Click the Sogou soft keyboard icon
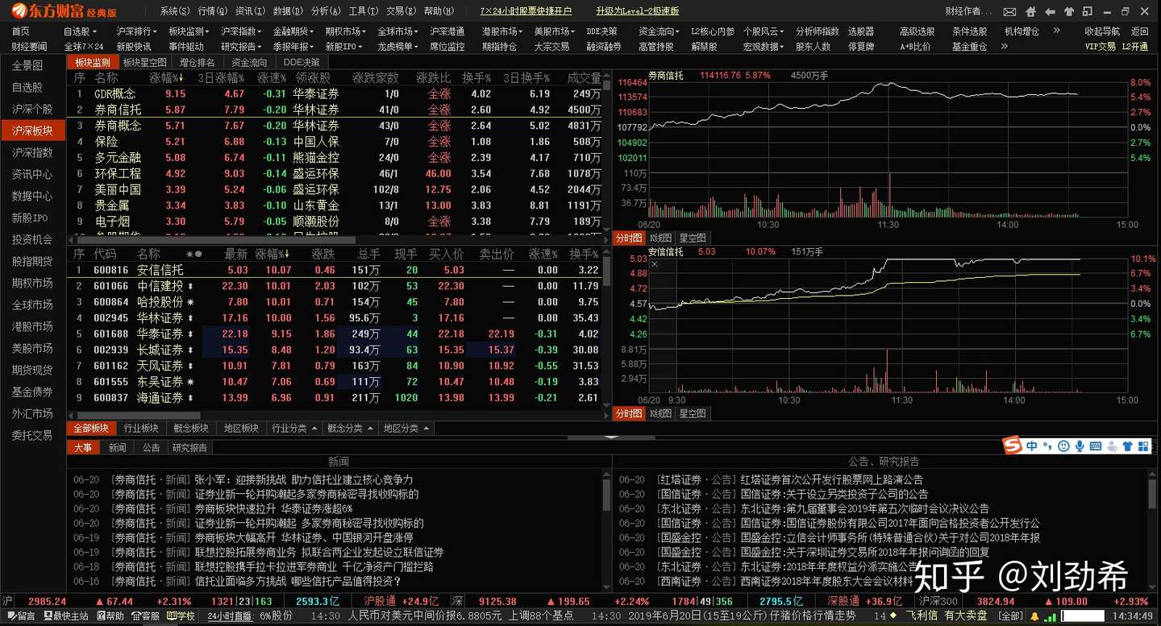Image resolution: width=1161 pixels, height=626 pixels. click(1096, 446)
